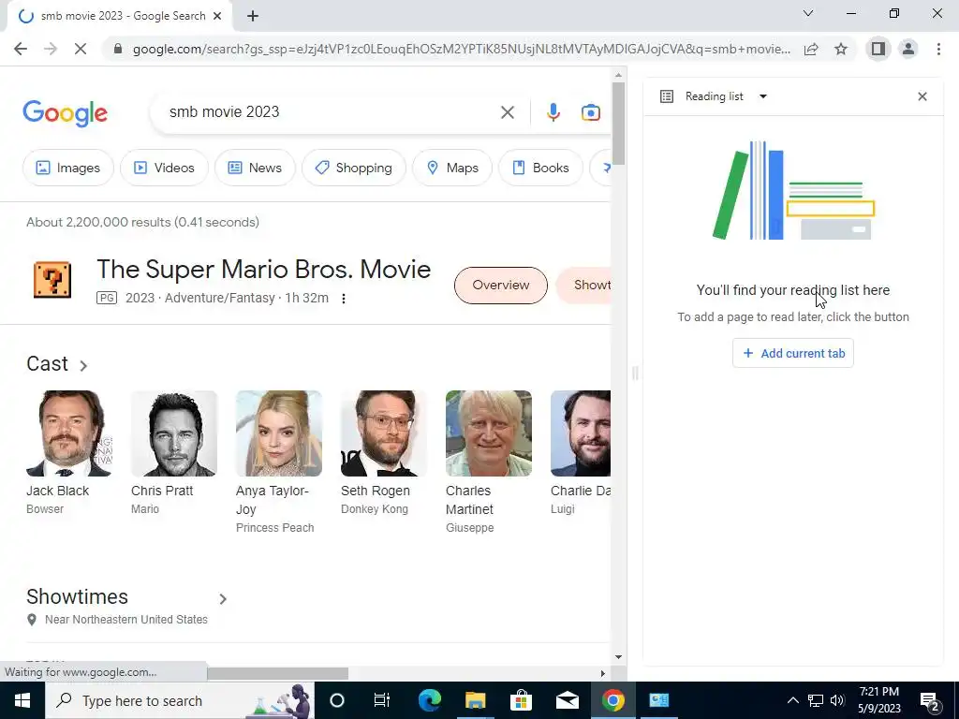Share this page via the address bar icon

811,49
